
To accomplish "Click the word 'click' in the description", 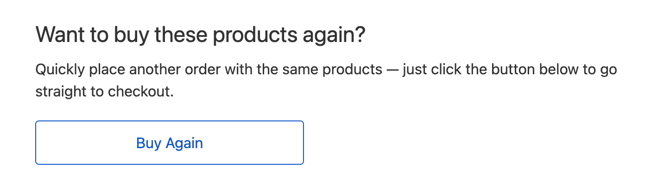I will click(x=446, y=71).
